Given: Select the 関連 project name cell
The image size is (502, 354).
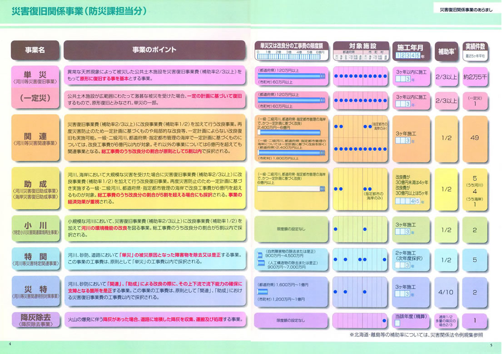Looking at the screenshot, I should pos(35,138).
